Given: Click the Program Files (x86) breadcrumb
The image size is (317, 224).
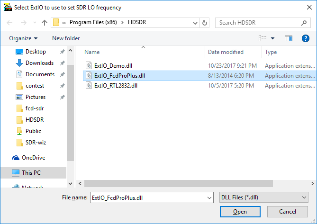Looking at the screenshot, I should [x=93, y=22].
